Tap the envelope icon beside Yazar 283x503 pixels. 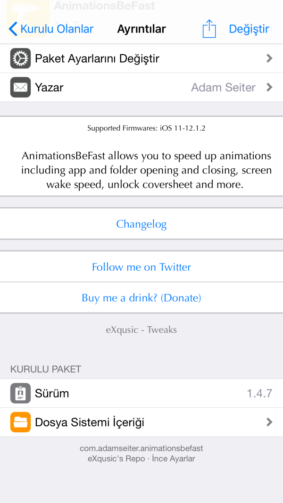(20, 87)
